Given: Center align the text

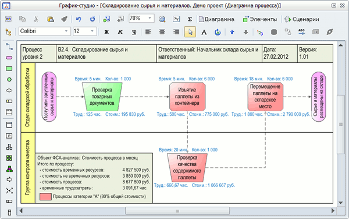Looking at the screenshot, I should click(x=162, y=32).
